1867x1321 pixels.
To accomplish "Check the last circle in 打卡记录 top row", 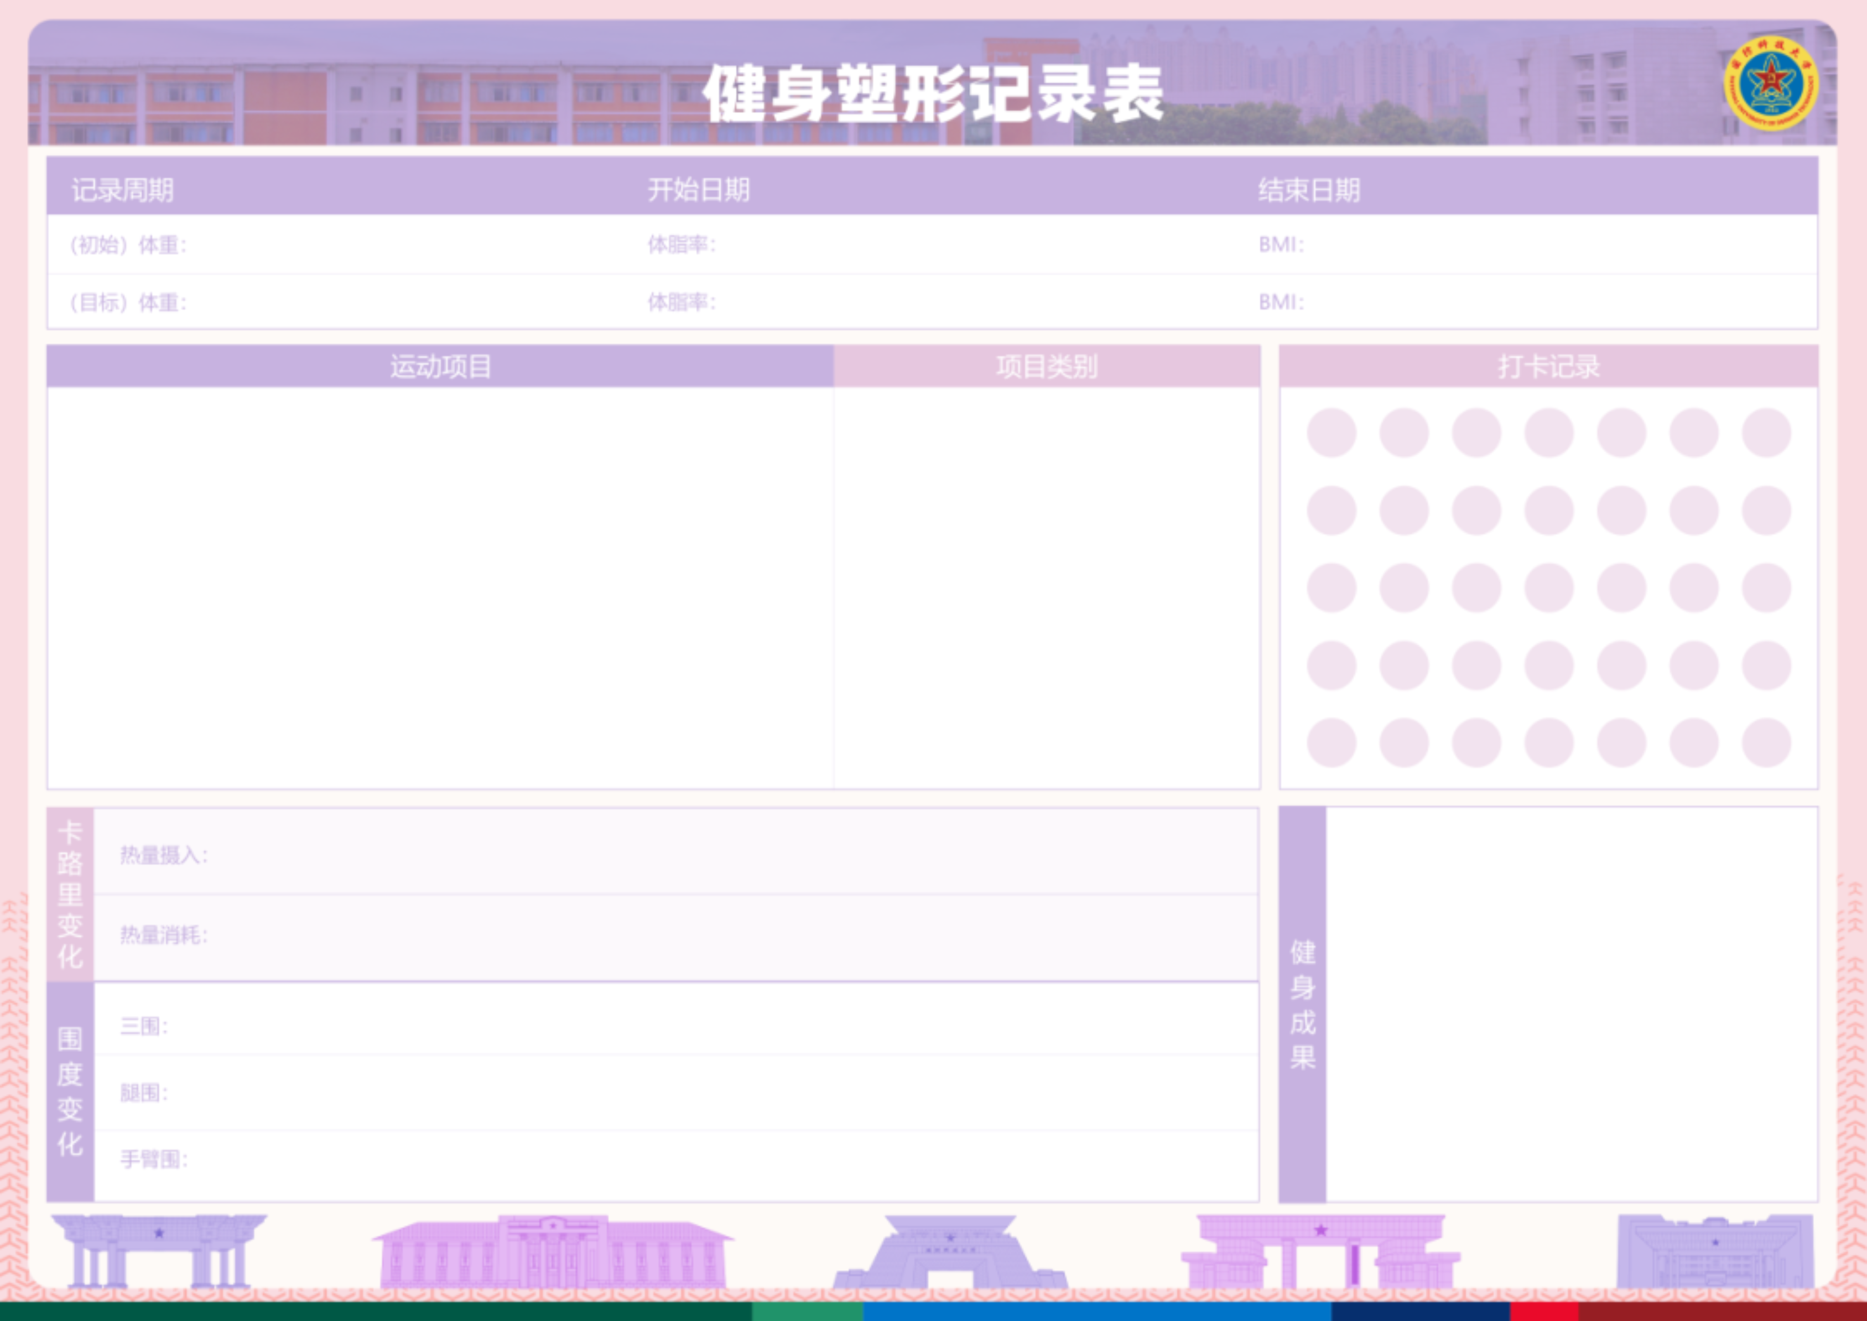I will click(1766, 433).
